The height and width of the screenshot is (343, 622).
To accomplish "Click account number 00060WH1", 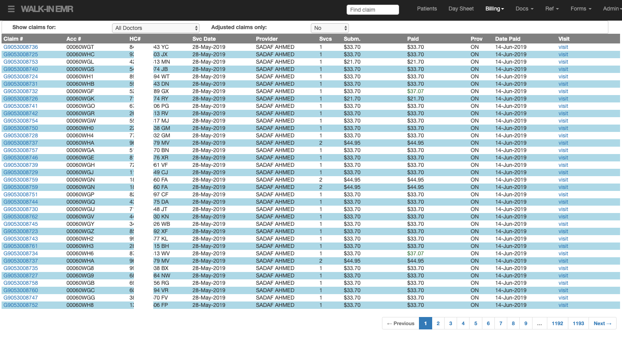I will point(80,76).
